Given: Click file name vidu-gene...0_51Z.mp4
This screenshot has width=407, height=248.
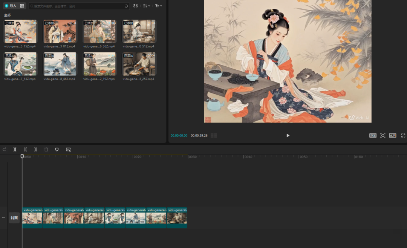Looking at the screenshot, I should tap(139, 46).
